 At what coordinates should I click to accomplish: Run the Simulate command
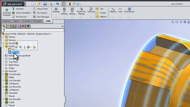click(18, 9)
